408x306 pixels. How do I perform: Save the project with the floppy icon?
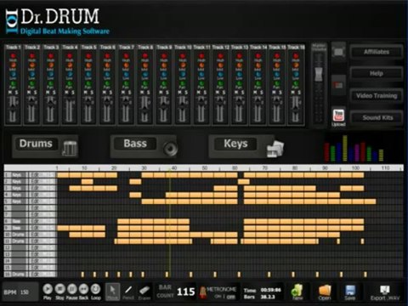350,292
